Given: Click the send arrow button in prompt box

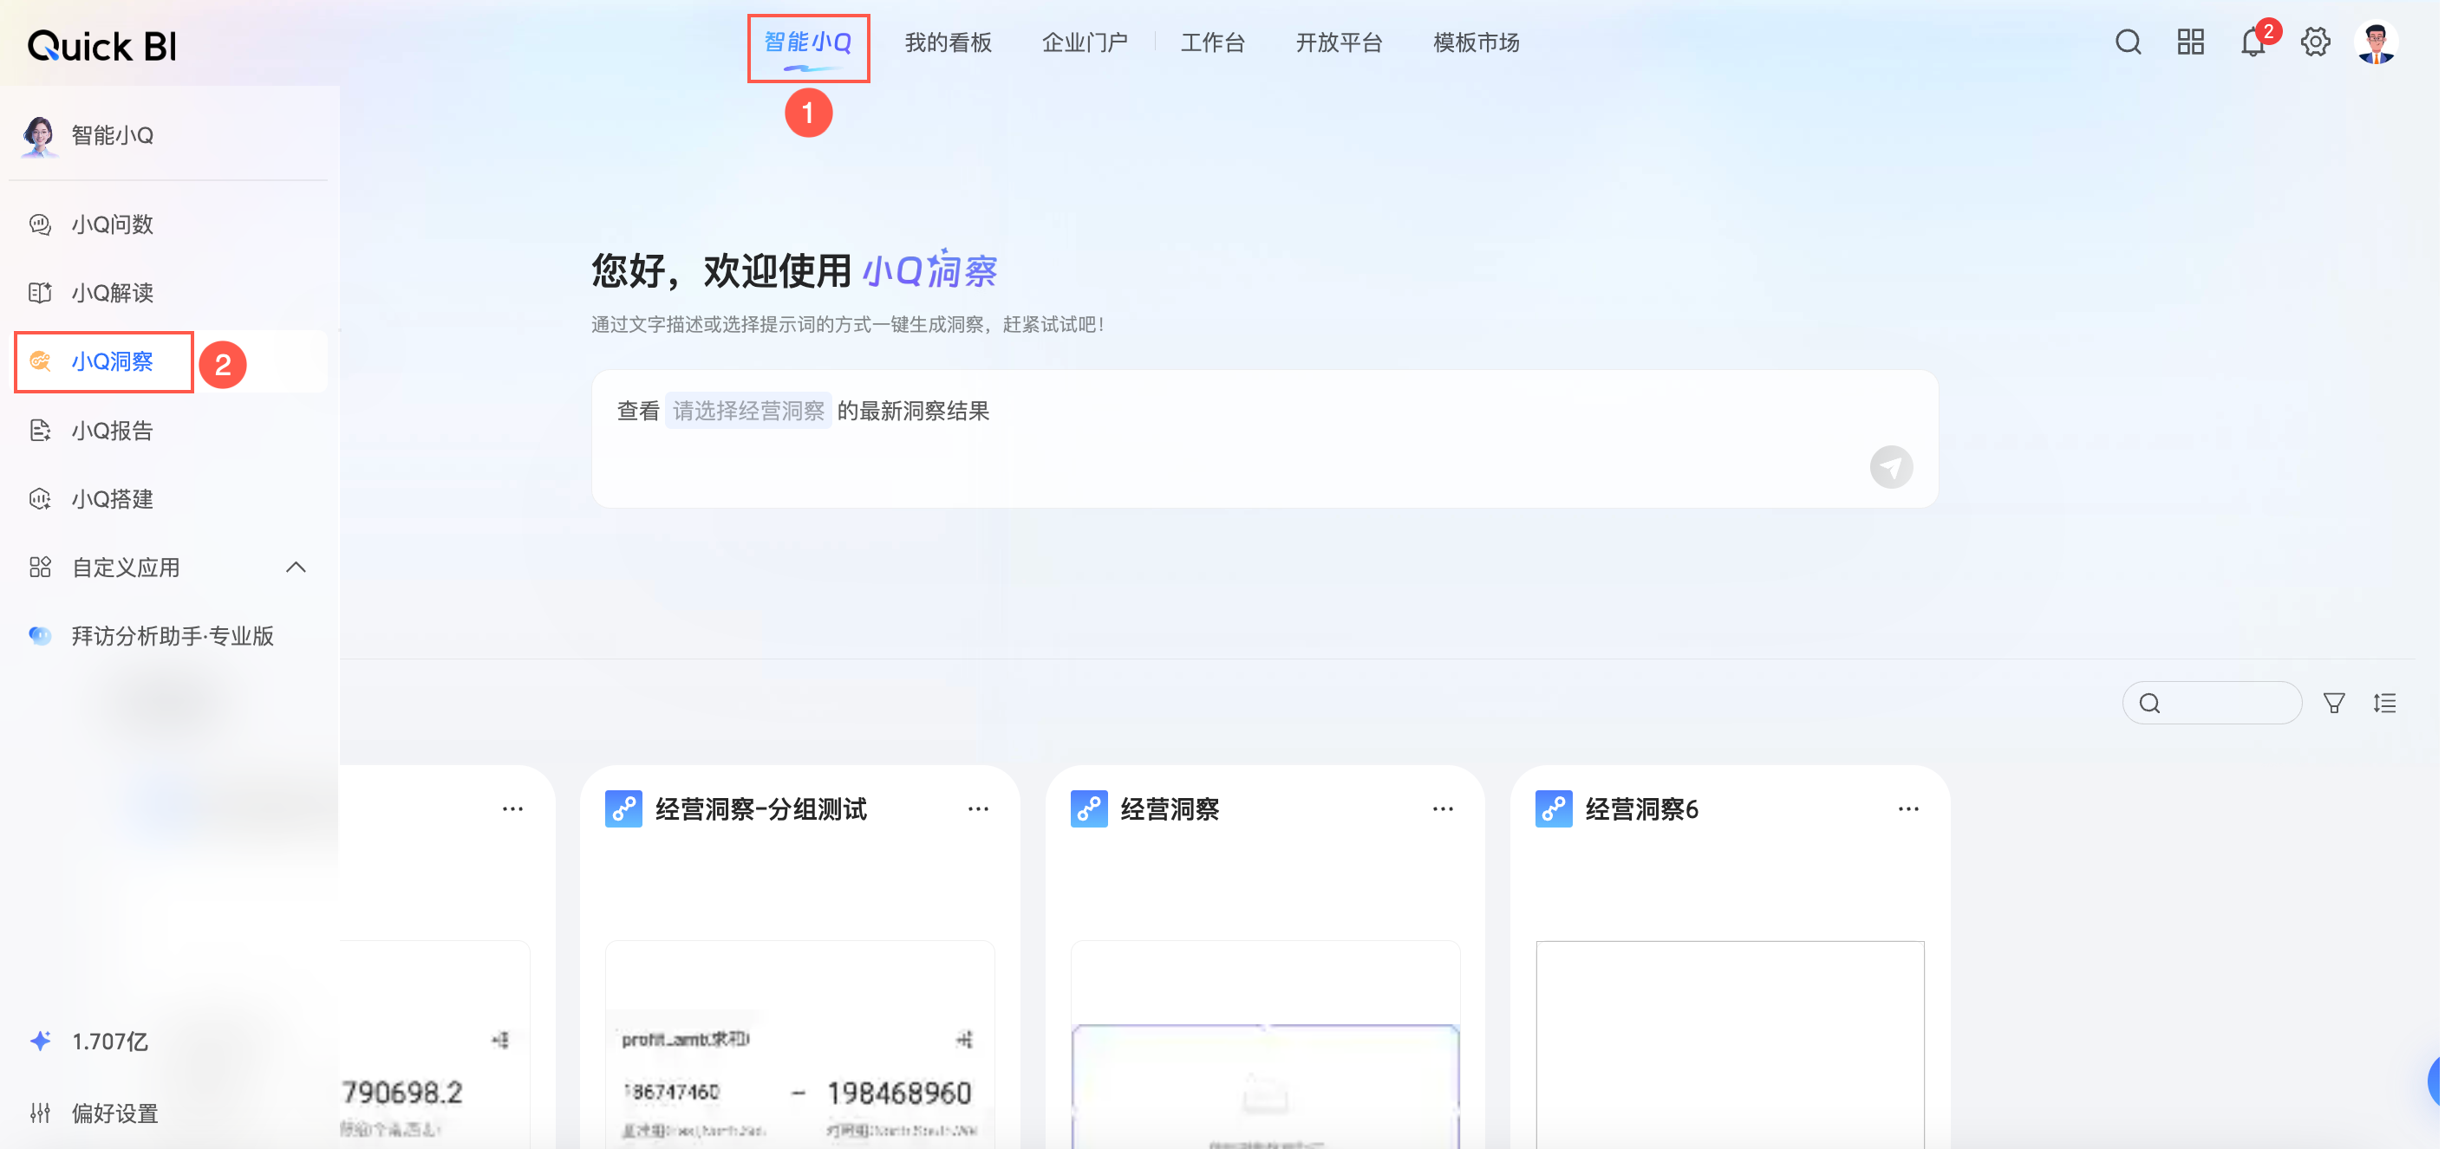Looking at the screenshot, I should 1891,467.
